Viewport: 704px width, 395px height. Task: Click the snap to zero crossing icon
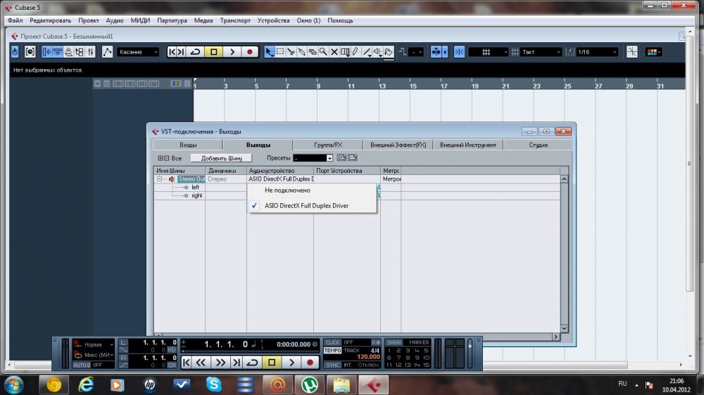[632, 52]
